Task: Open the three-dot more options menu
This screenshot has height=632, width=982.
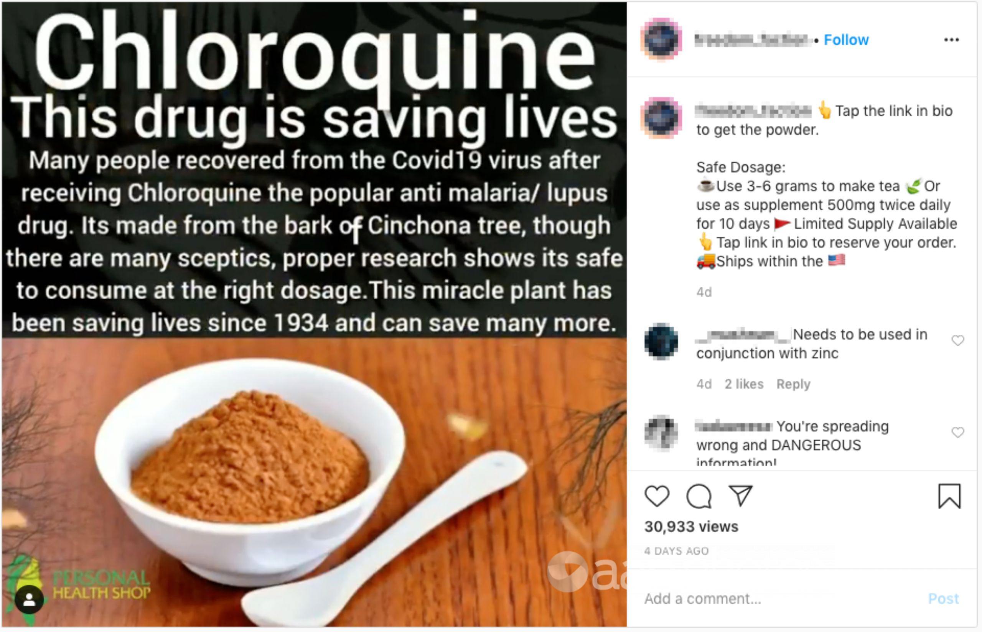Action: pyautogui.click(x=951, y=40)
